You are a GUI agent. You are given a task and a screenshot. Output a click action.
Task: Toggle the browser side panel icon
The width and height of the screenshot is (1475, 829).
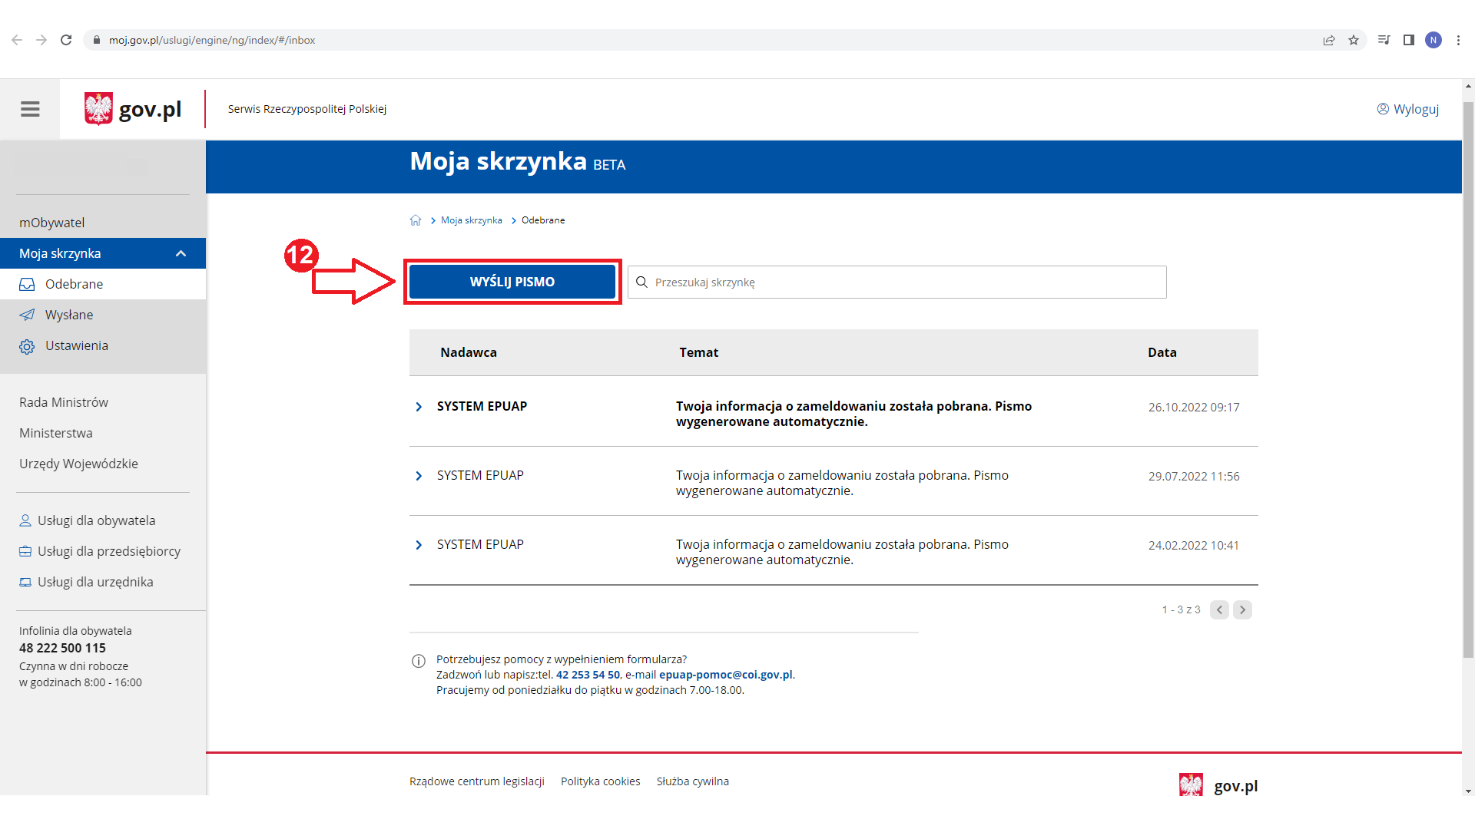tap(1409, 40)
